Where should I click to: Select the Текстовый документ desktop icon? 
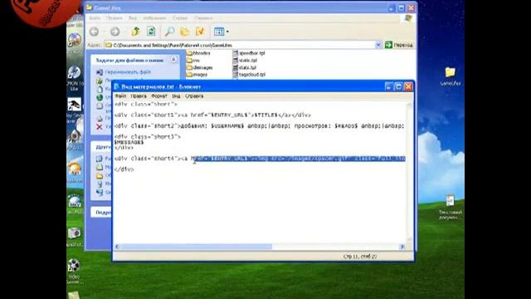450,207
